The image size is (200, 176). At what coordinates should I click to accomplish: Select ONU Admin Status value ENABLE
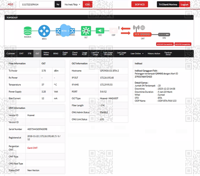click(x=104, y=112)
